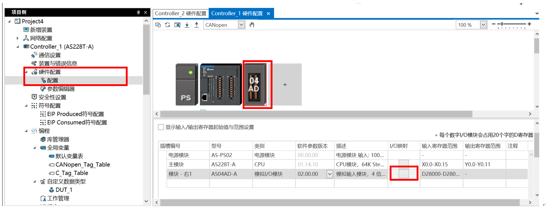
Task: Pin the 项目树 panel
Action: click(x=138, y=13)
